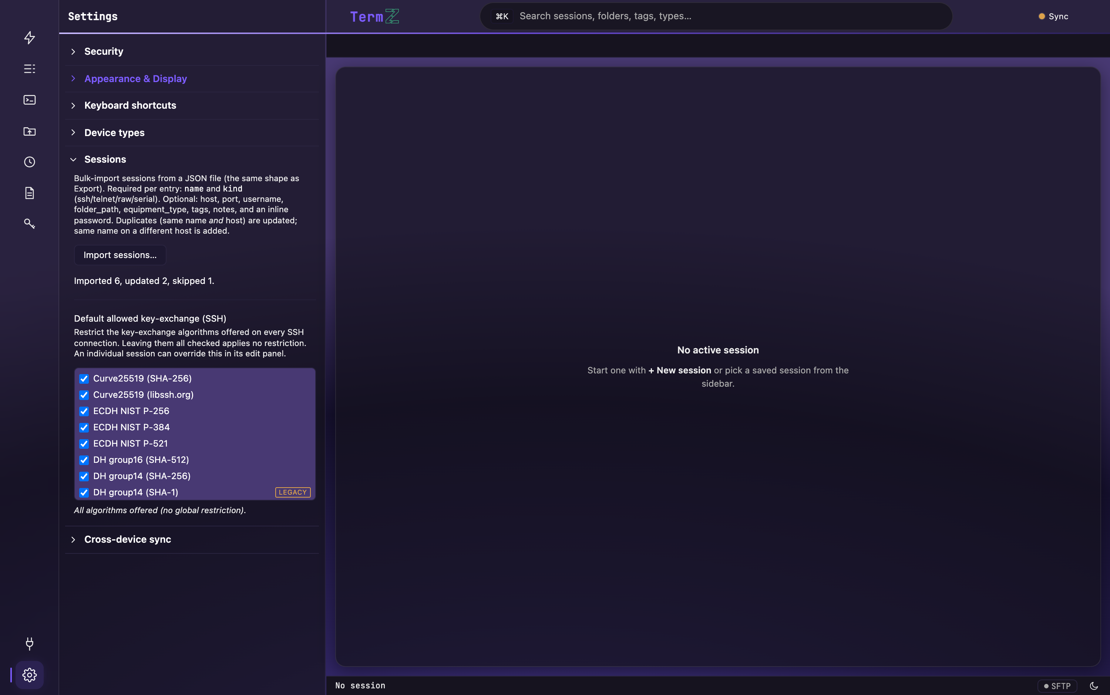This screenshot has height=695, width=1110.
Task: Expand Keyboard shortcuts section
Action: (192, 105)
